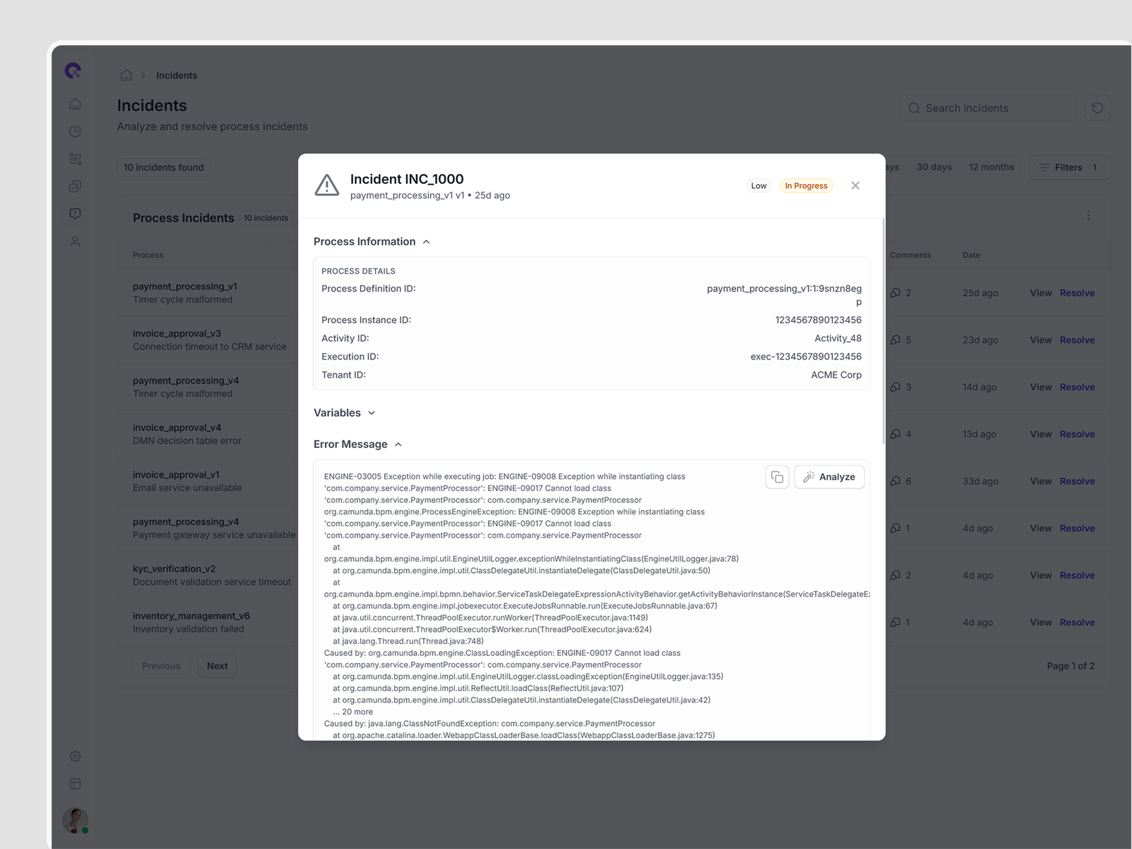Open the processes sidebar icon
Image resolution: width=1132 pixels, height=849 pixels.
75,158
